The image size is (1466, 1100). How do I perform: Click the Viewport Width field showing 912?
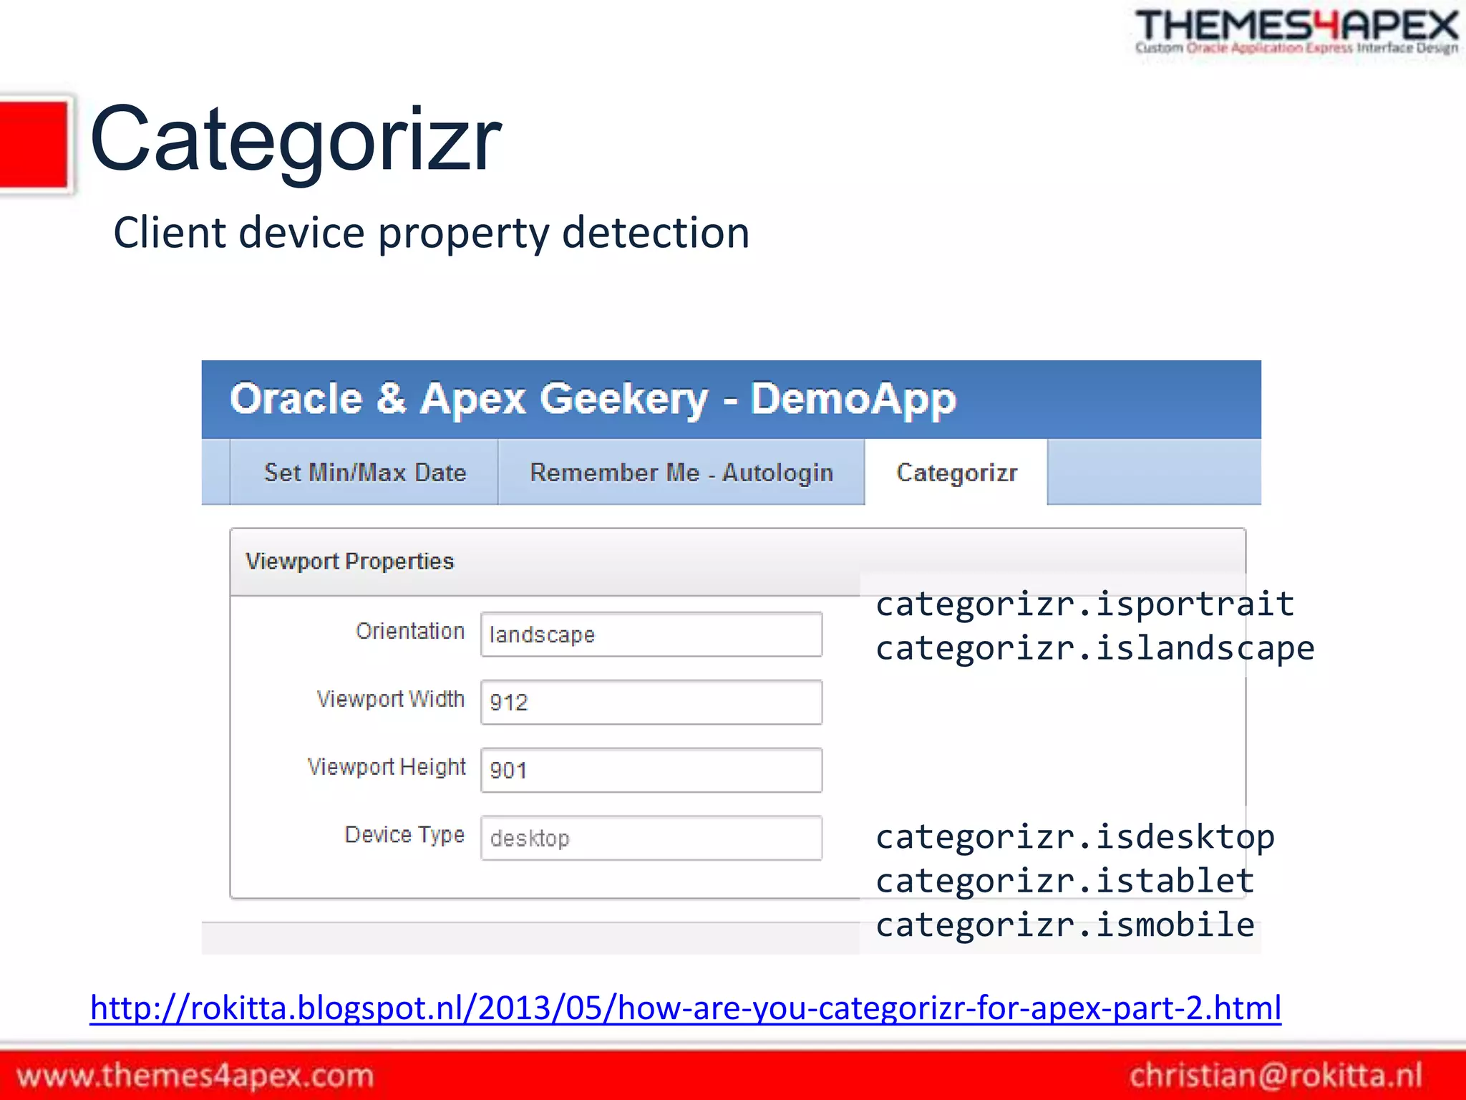point(651,702)
